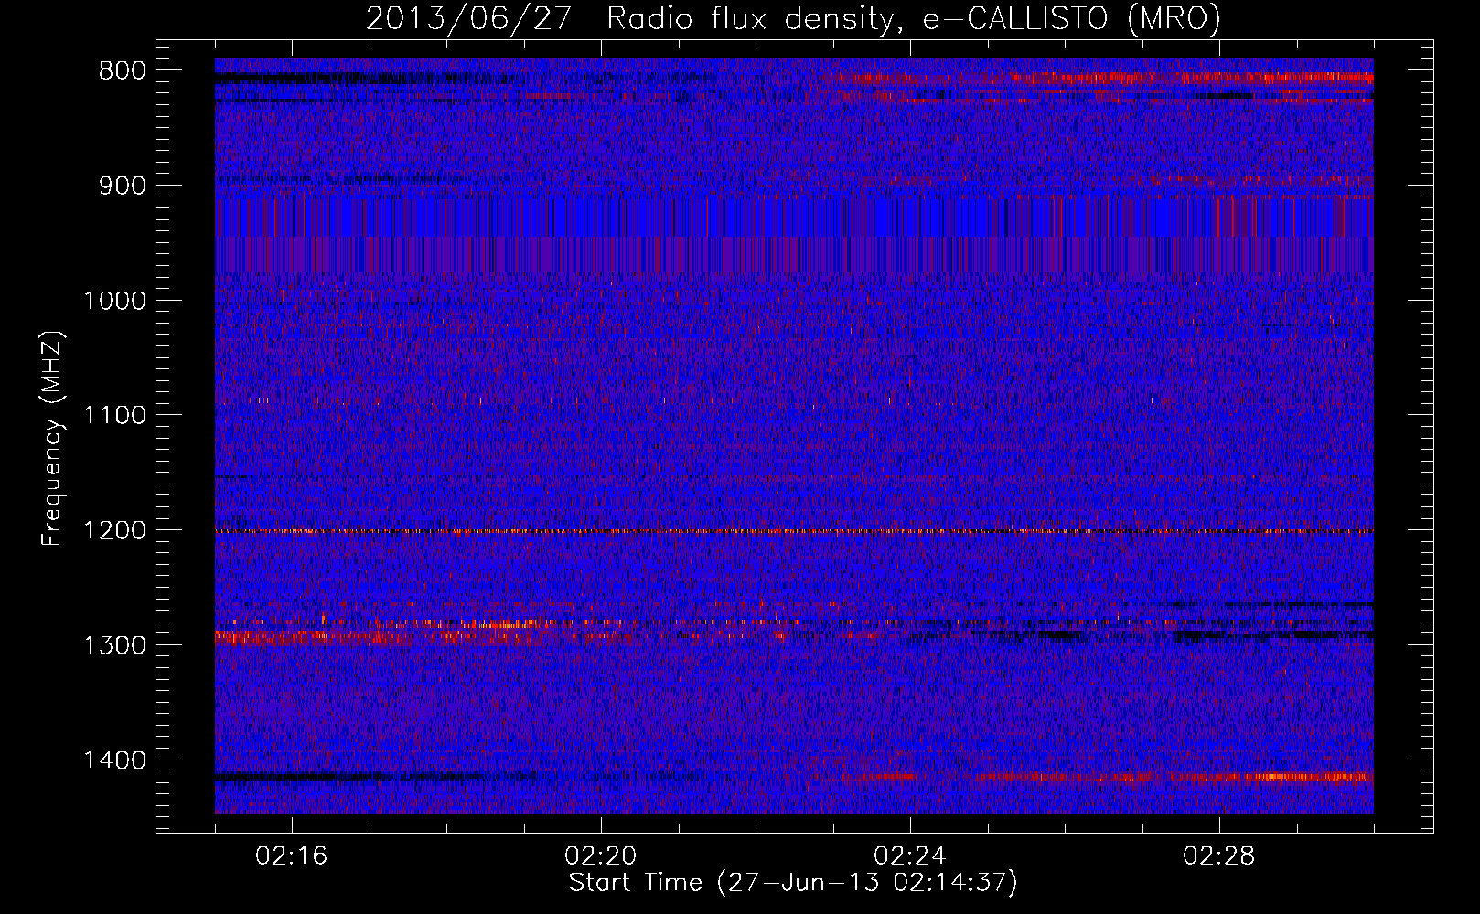Select the '1300' frequency axis label
Screen dimensions: 1480x914
(x=114, y=646)
